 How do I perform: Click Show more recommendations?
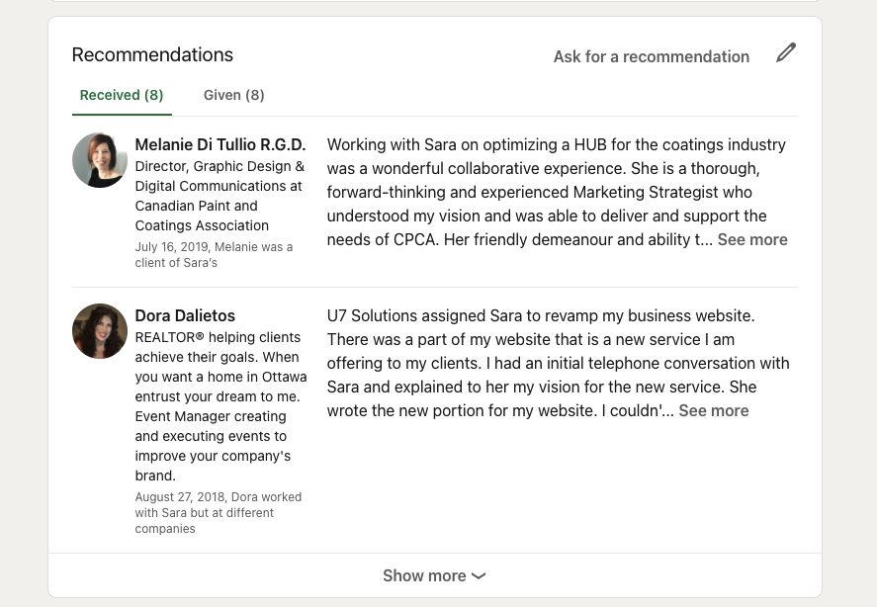tap(435, 575)
